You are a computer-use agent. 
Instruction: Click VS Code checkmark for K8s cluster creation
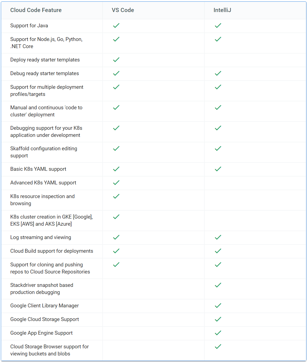point(116,217)
